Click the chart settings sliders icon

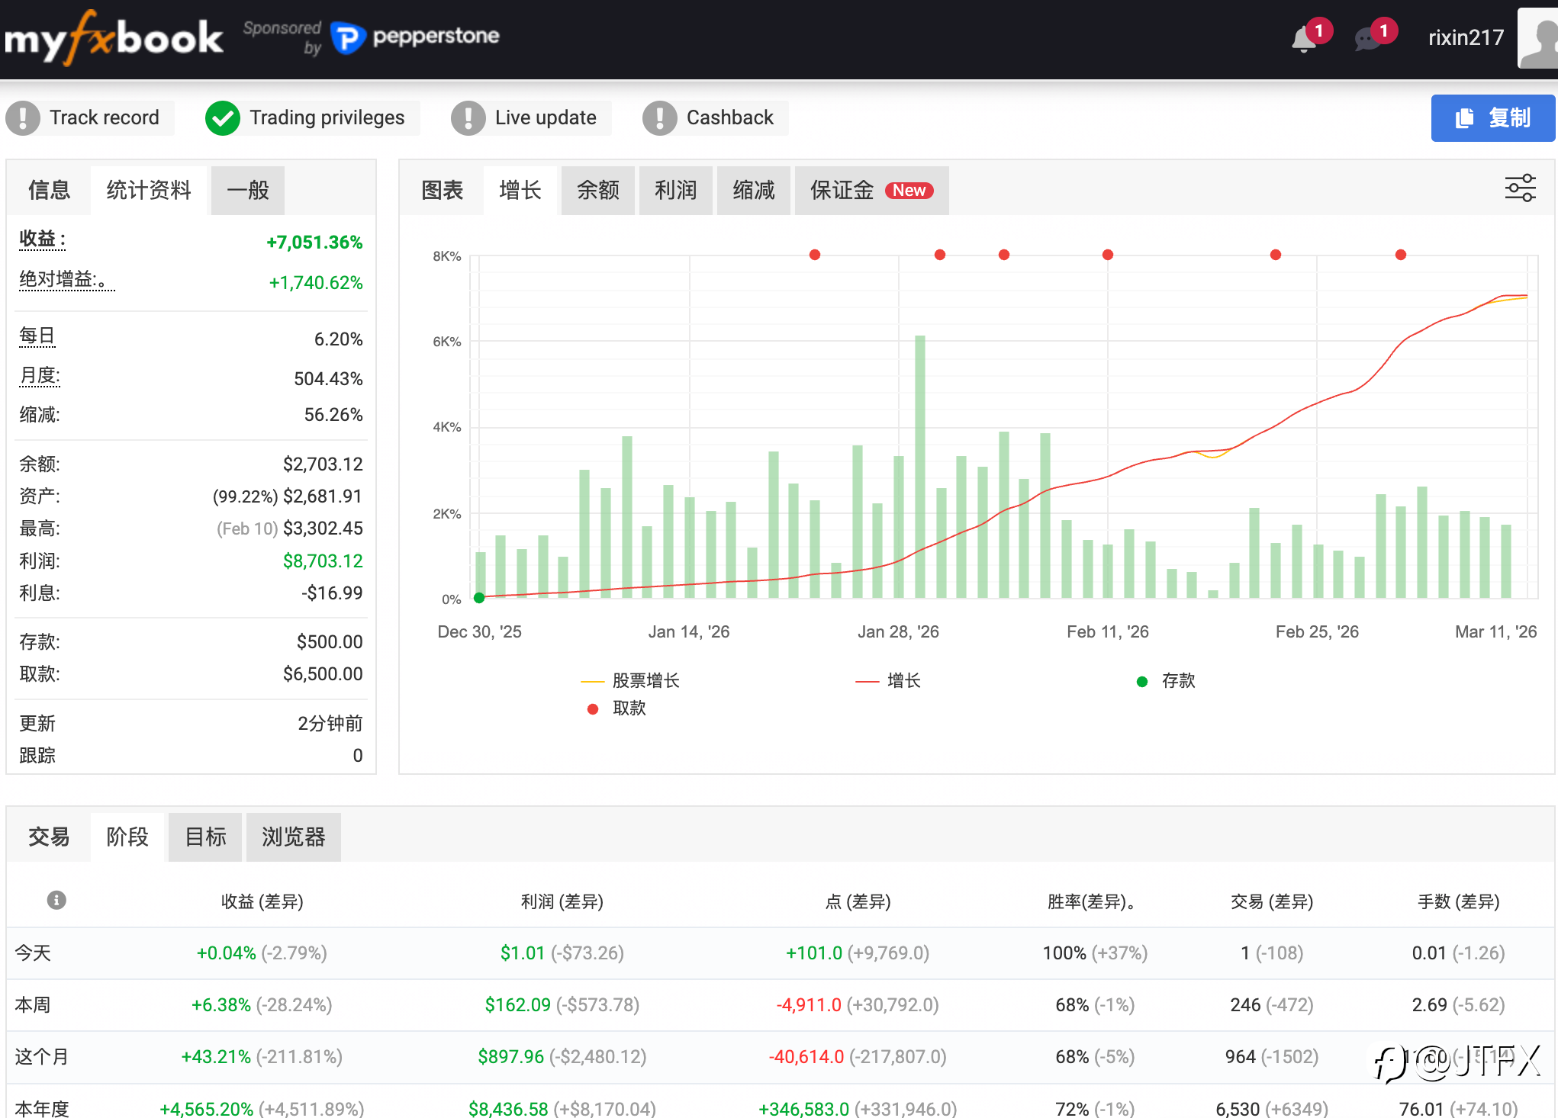click(x=1520, y=188)
